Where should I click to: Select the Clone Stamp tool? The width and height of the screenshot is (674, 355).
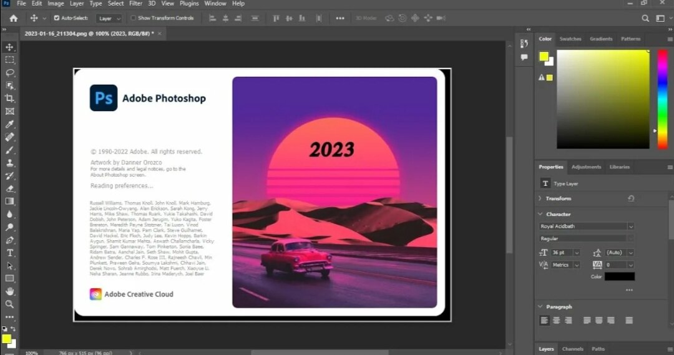[x=9, y=163]
